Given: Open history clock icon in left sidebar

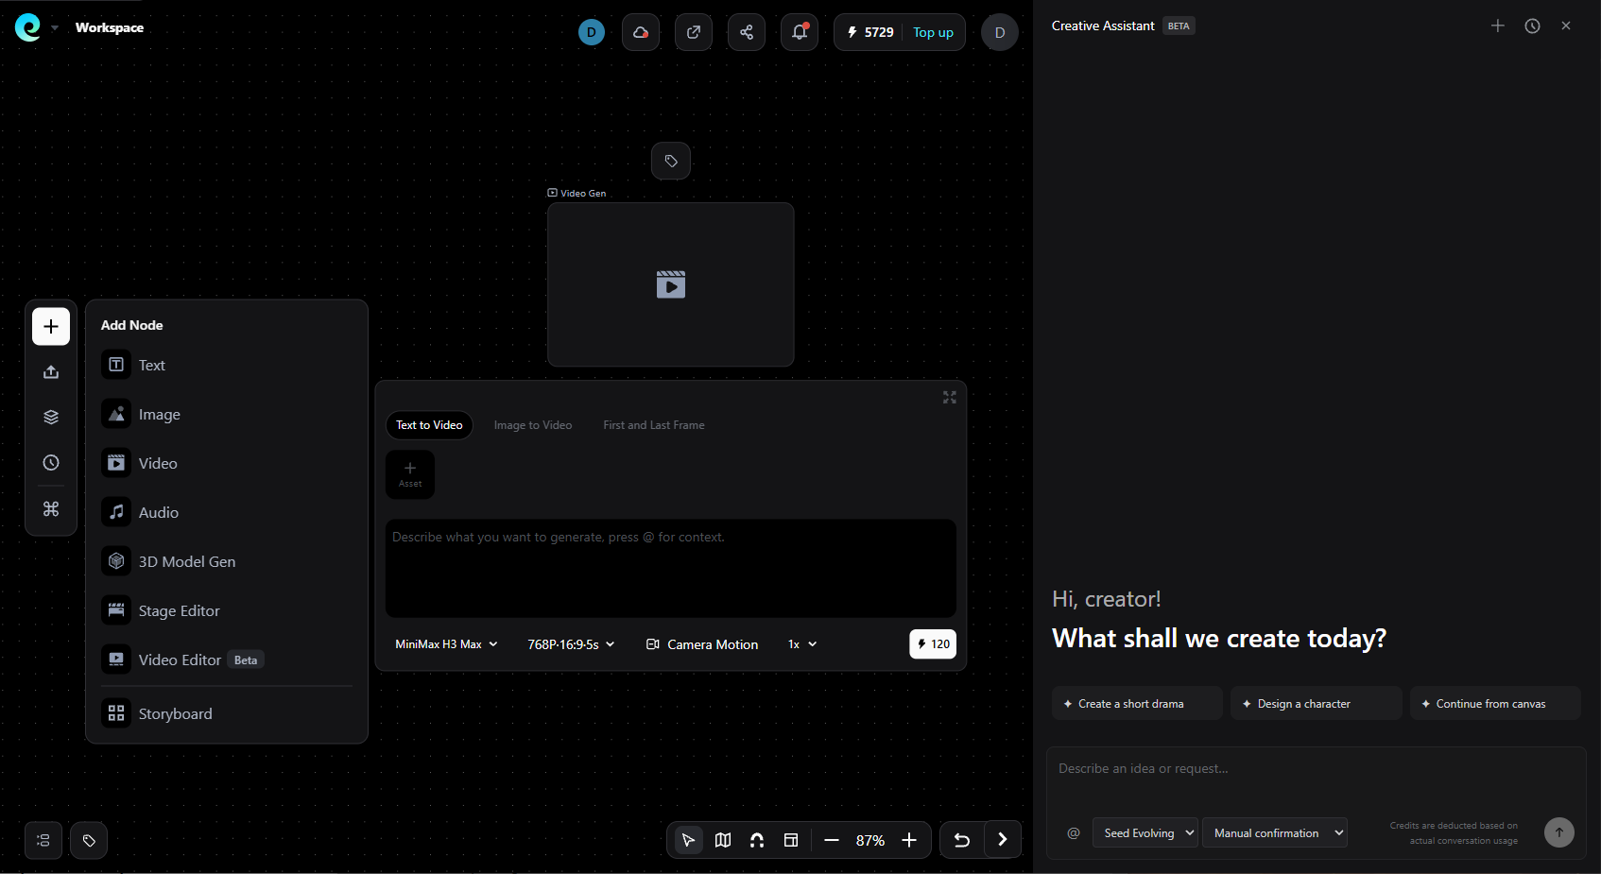Looking at the screenshot, I should [x=51, y=463].
